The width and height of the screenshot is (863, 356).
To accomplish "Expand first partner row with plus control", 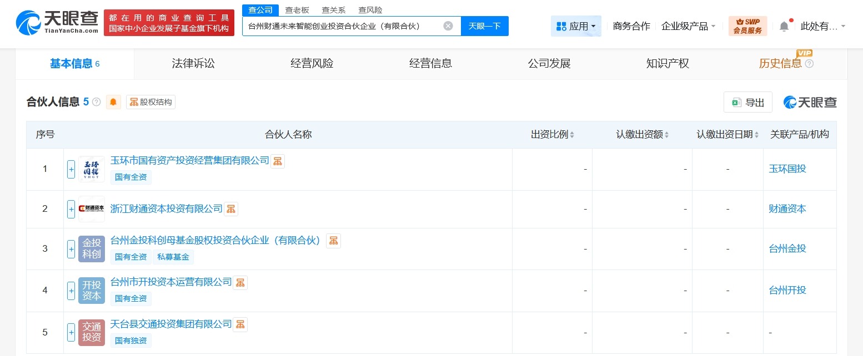I will (x=71, y=169).
